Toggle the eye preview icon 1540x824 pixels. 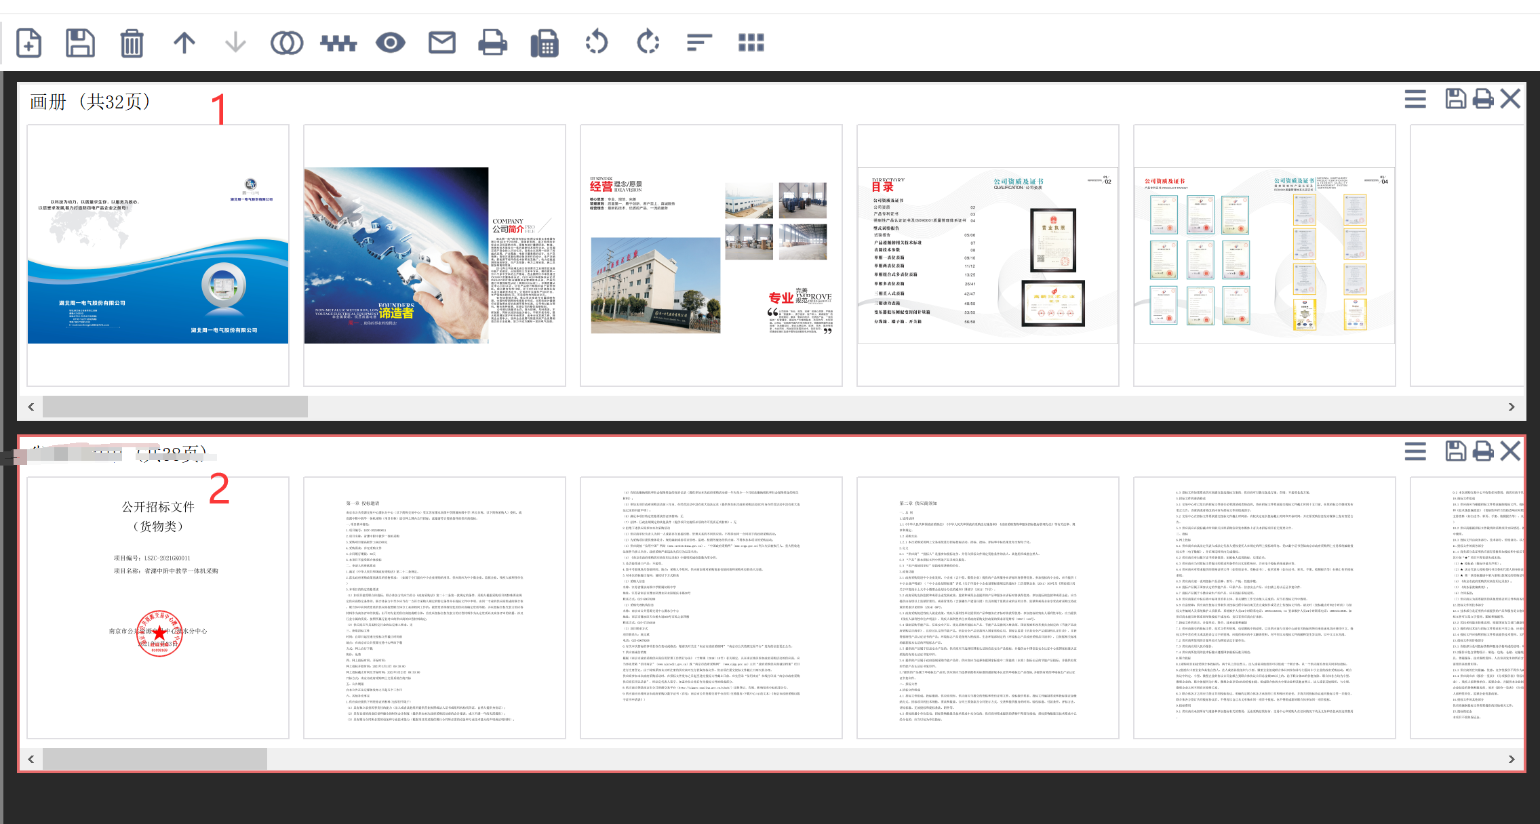[391, 43]
